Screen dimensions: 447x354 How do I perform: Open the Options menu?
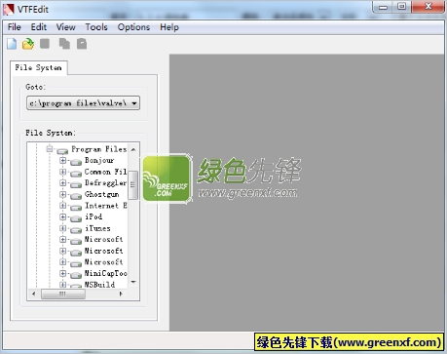coord(133,27)
